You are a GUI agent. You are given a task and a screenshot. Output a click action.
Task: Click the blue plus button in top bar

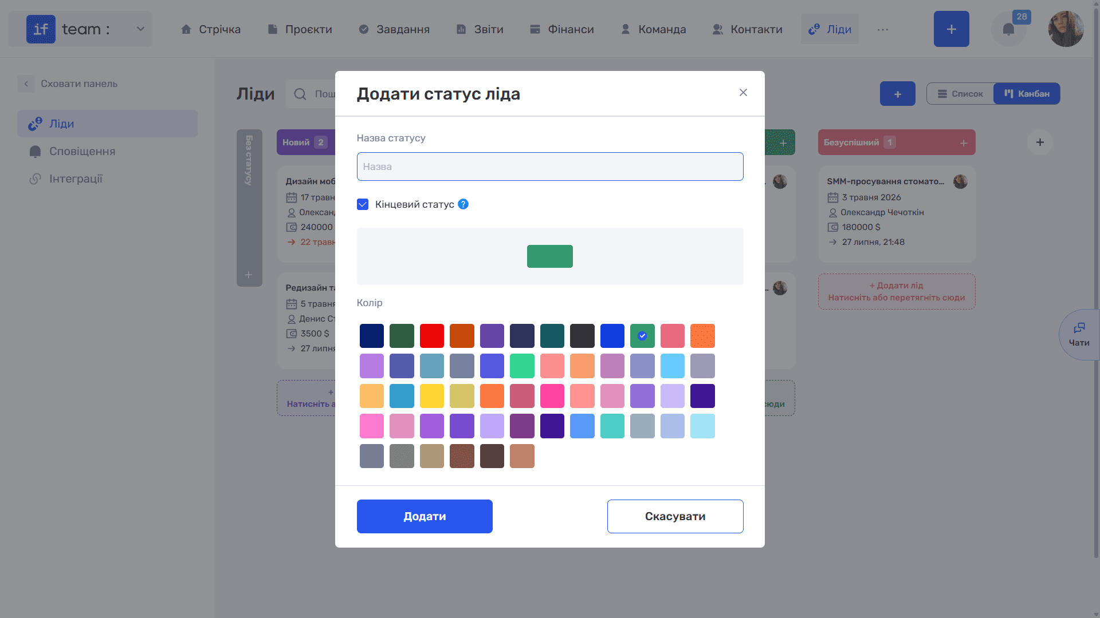951,29
